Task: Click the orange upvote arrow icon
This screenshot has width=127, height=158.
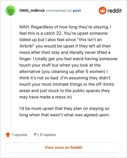Action: 8,135
